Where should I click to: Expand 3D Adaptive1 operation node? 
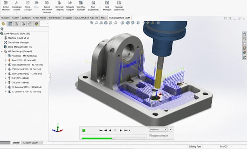(5, 87)
